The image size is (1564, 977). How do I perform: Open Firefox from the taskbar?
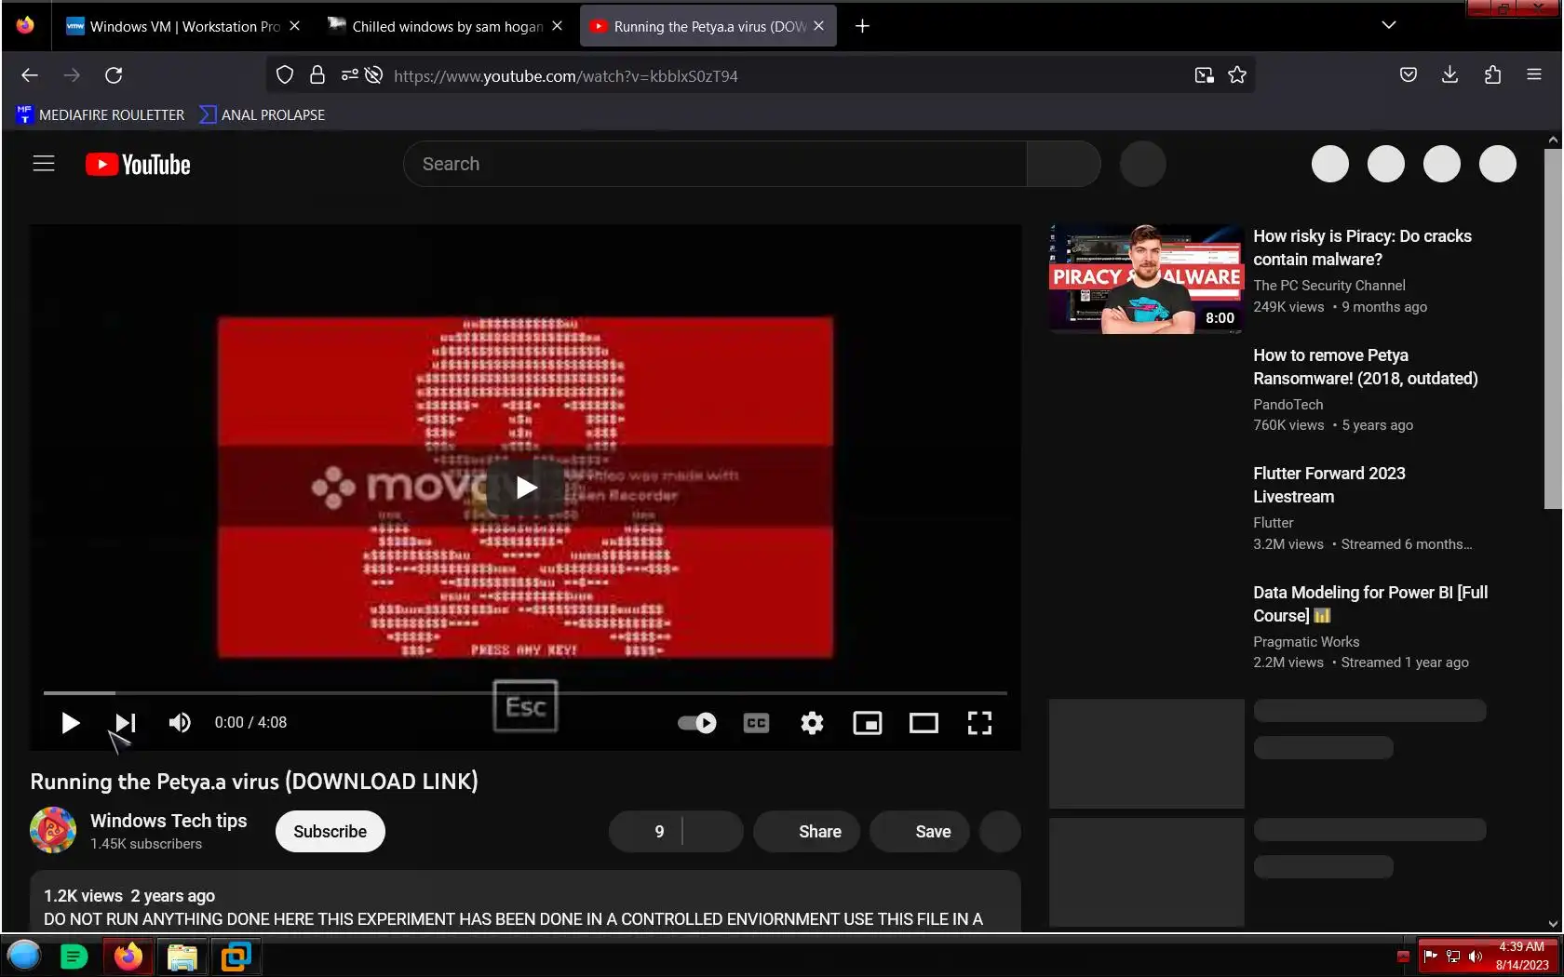128,957
